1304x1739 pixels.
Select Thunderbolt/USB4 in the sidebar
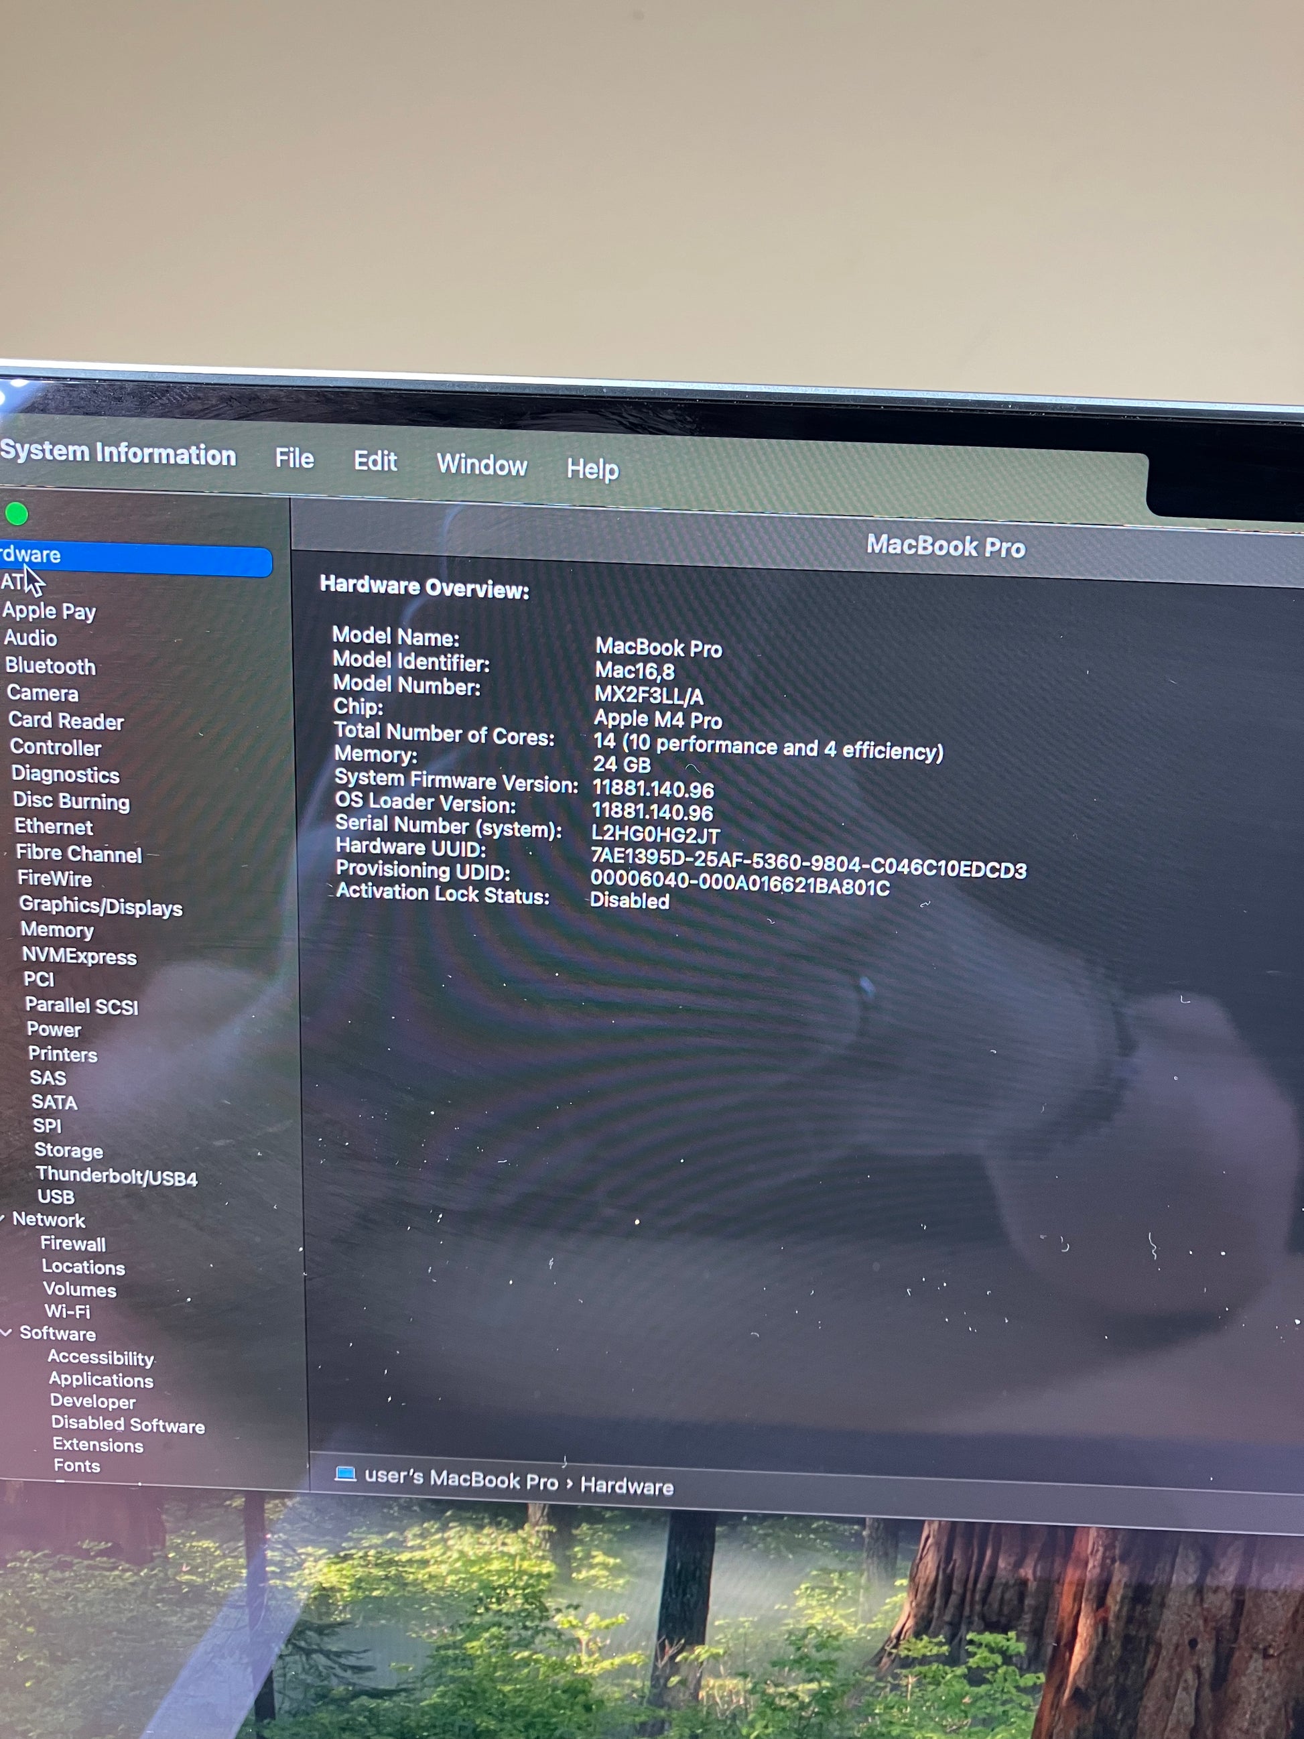(x=117, y=1176)
